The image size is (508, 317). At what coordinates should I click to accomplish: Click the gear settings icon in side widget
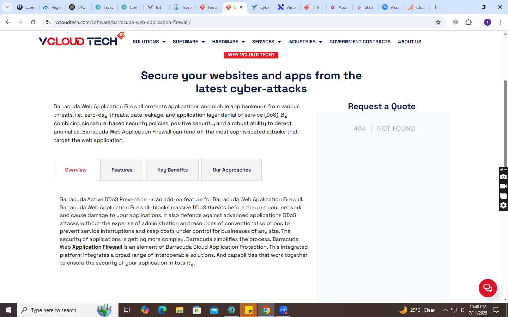[x=503, y=205]
